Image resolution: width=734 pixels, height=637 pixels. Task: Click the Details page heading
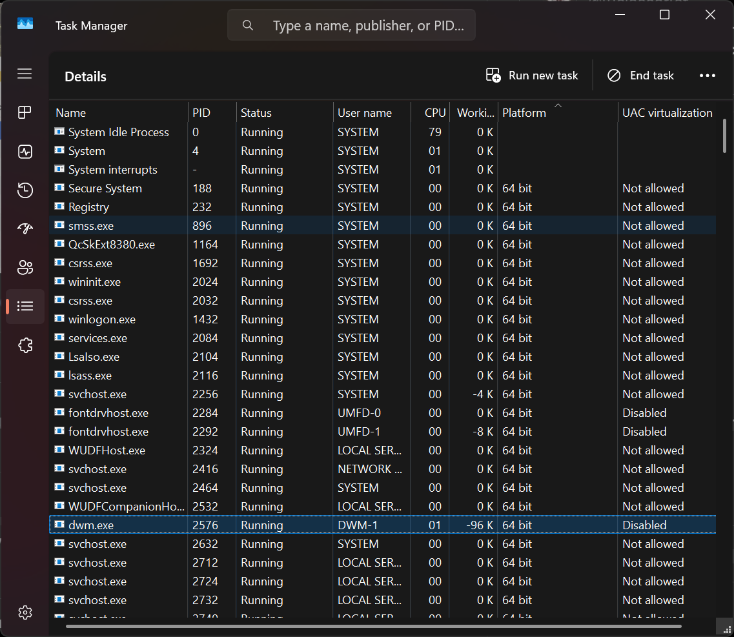(85, 76)
